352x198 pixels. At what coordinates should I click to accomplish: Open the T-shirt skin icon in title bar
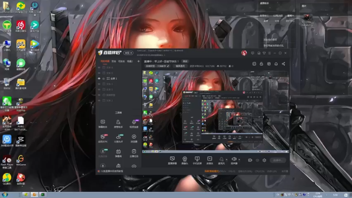(264, 53)
